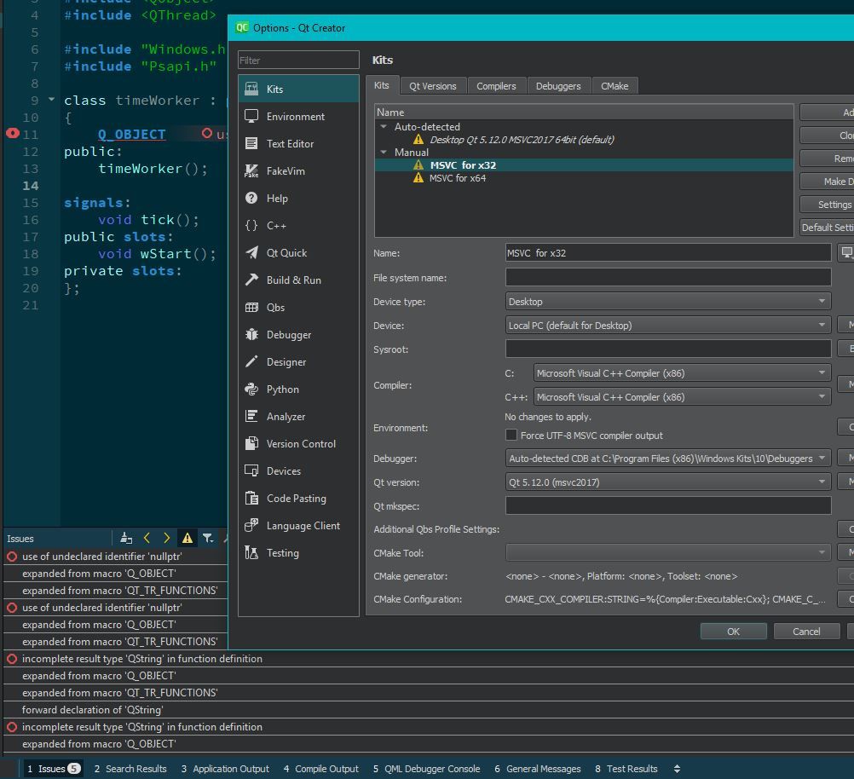Open the Device dropdown showing Local PC
854x779 pixels.
pos(668,326)
